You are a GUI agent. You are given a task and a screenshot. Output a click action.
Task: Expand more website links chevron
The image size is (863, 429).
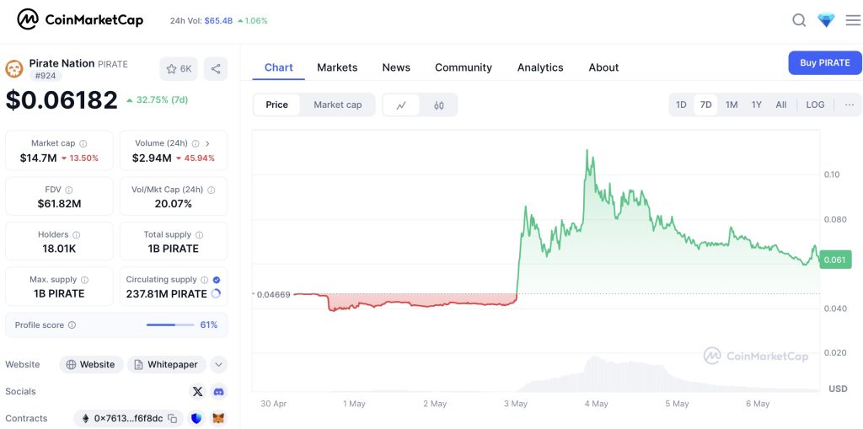pos(218,365)
